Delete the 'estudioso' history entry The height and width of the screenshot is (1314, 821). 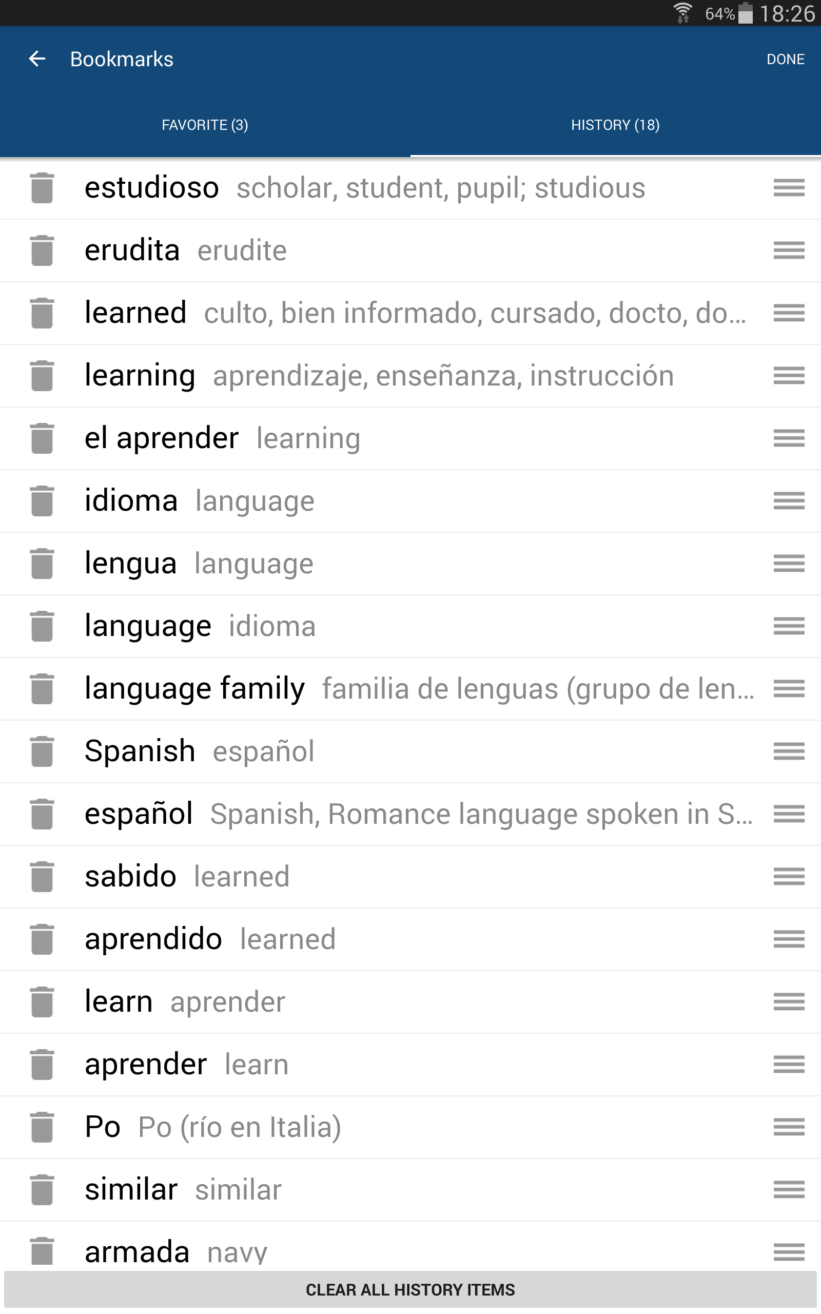(42, 188)
